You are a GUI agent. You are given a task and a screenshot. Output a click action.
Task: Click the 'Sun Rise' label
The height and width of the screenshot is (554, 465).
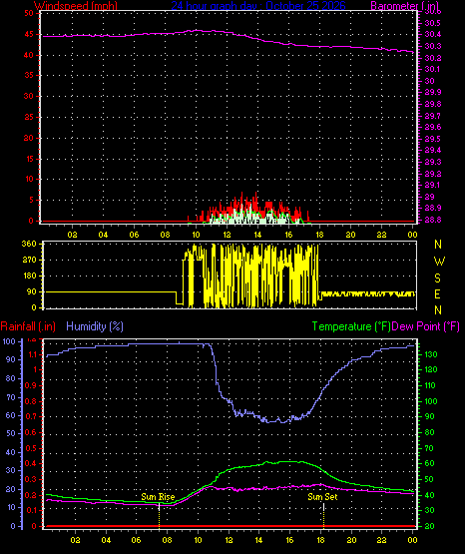pos(158,497)
